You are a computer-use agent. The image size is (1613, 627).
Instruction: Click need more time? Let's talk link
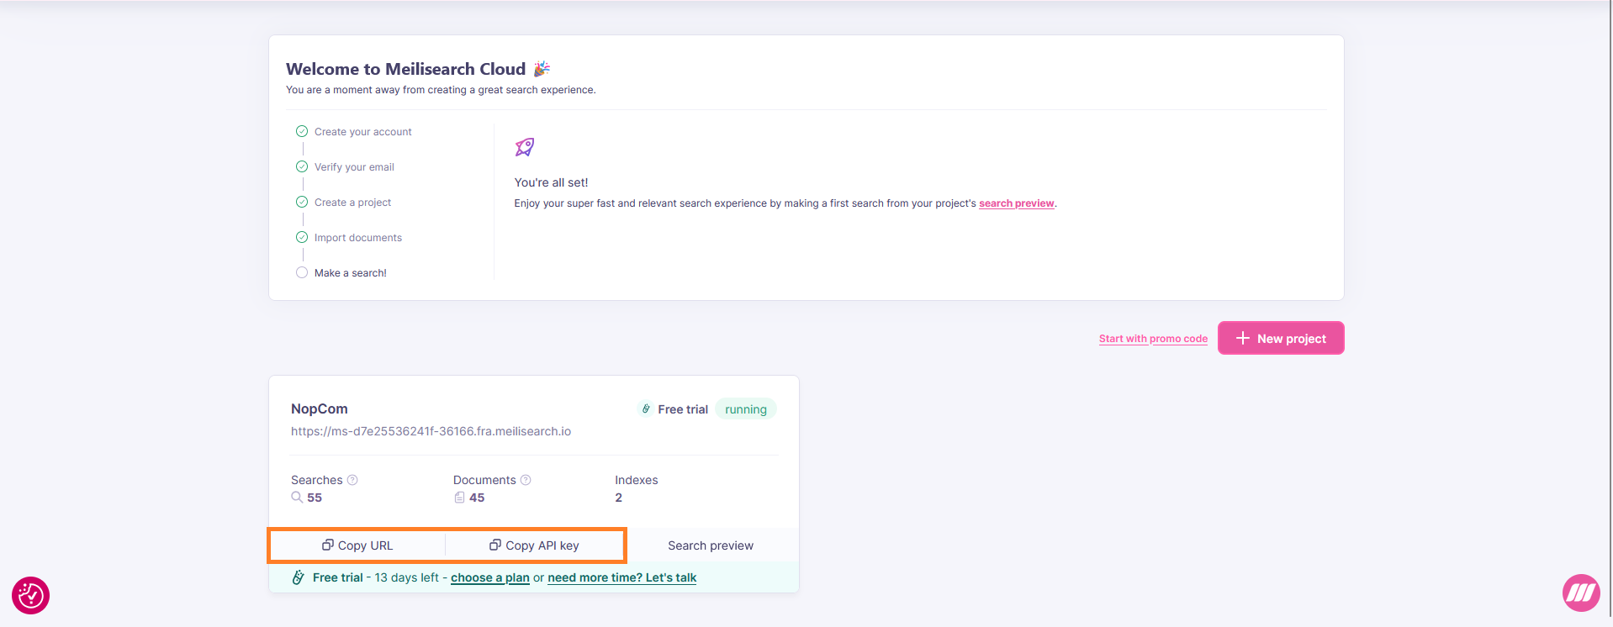tap(621, 577)
